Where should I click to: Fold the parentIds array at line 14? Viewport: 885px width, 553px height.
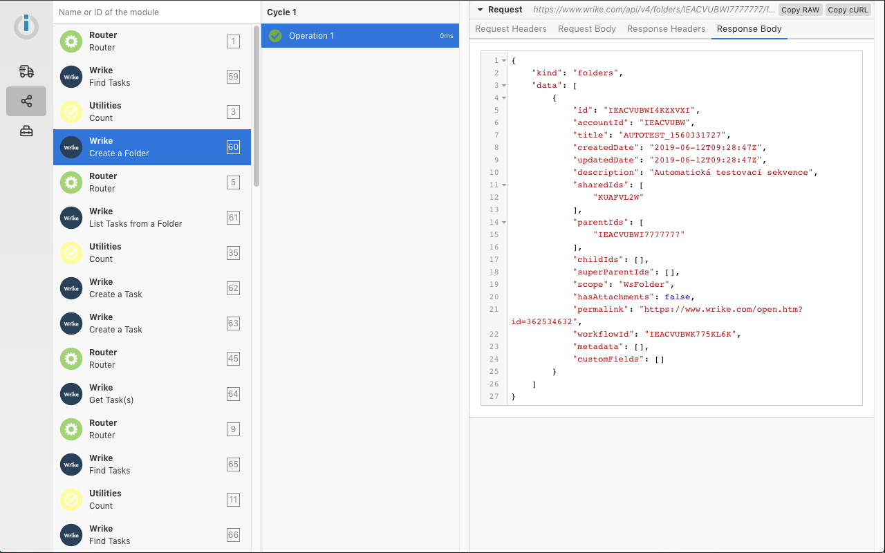point(504,223)
